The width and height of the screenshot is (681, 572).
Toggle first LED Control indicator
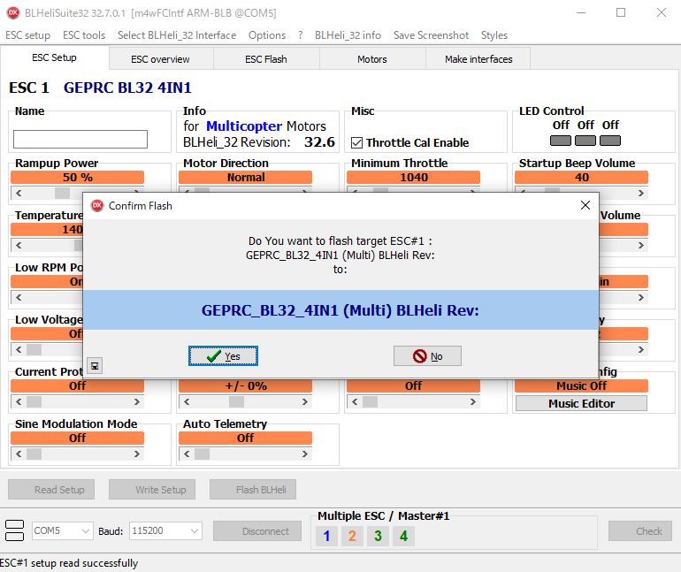tap(560, 141)
